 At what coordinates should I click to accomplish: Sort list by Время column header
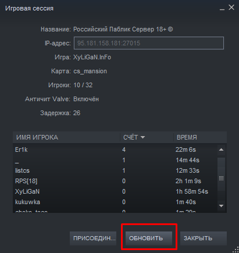(x=200, y=137)
